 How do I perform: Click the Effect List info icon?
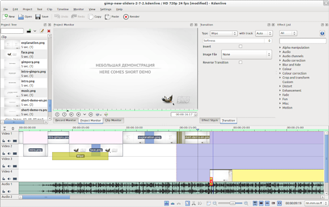[x=322, y=33]
